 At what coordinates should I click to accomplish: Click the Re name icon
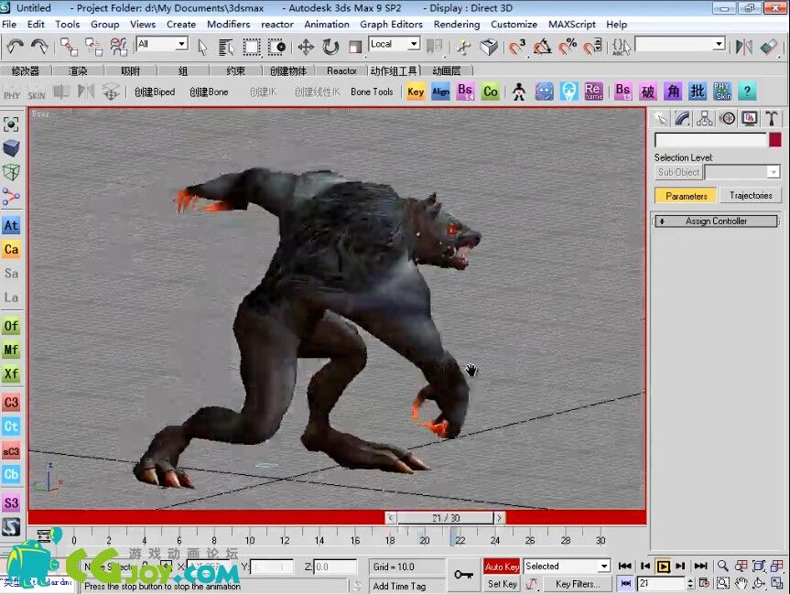click(593, 92)
